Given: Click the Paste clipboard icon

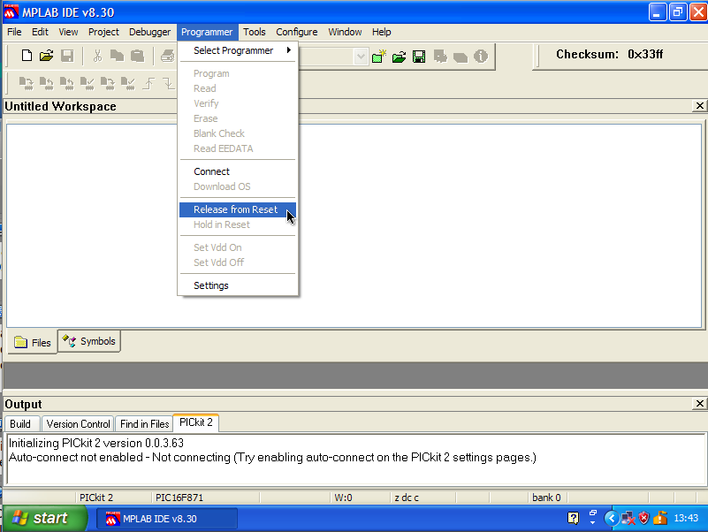Looking at the screenshot, I should (x=137, y=56).
